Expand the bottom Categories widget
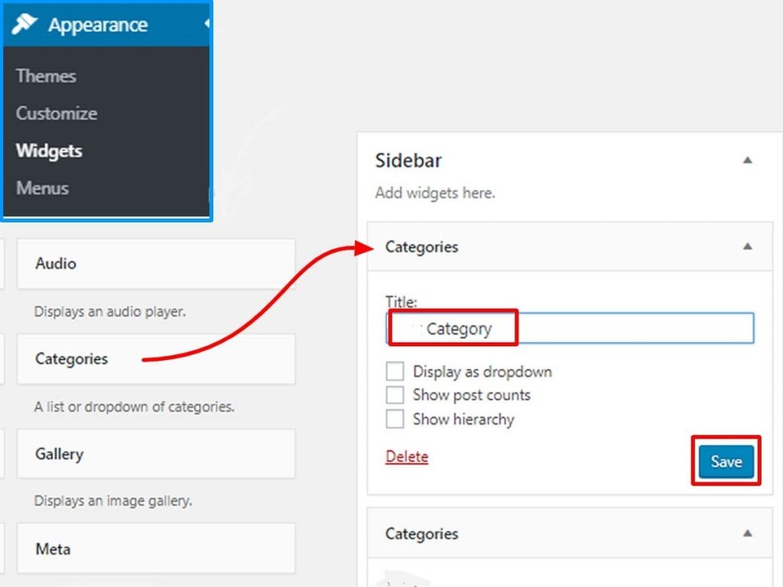This screenshot has height=587, width=783. (747, 533)
